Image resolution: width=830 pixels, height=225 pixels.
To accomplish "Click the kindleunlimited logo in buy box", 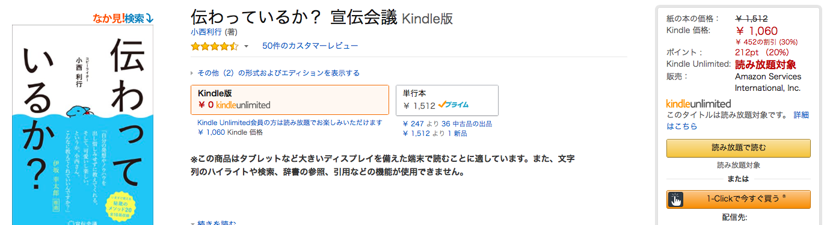I will tap(698, 103).
